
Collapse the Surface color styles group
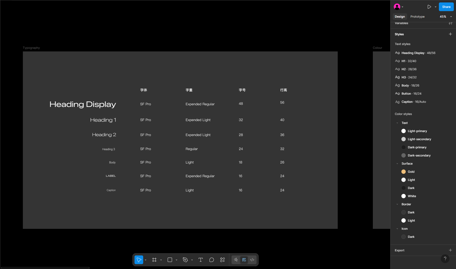tap(397, 164)
